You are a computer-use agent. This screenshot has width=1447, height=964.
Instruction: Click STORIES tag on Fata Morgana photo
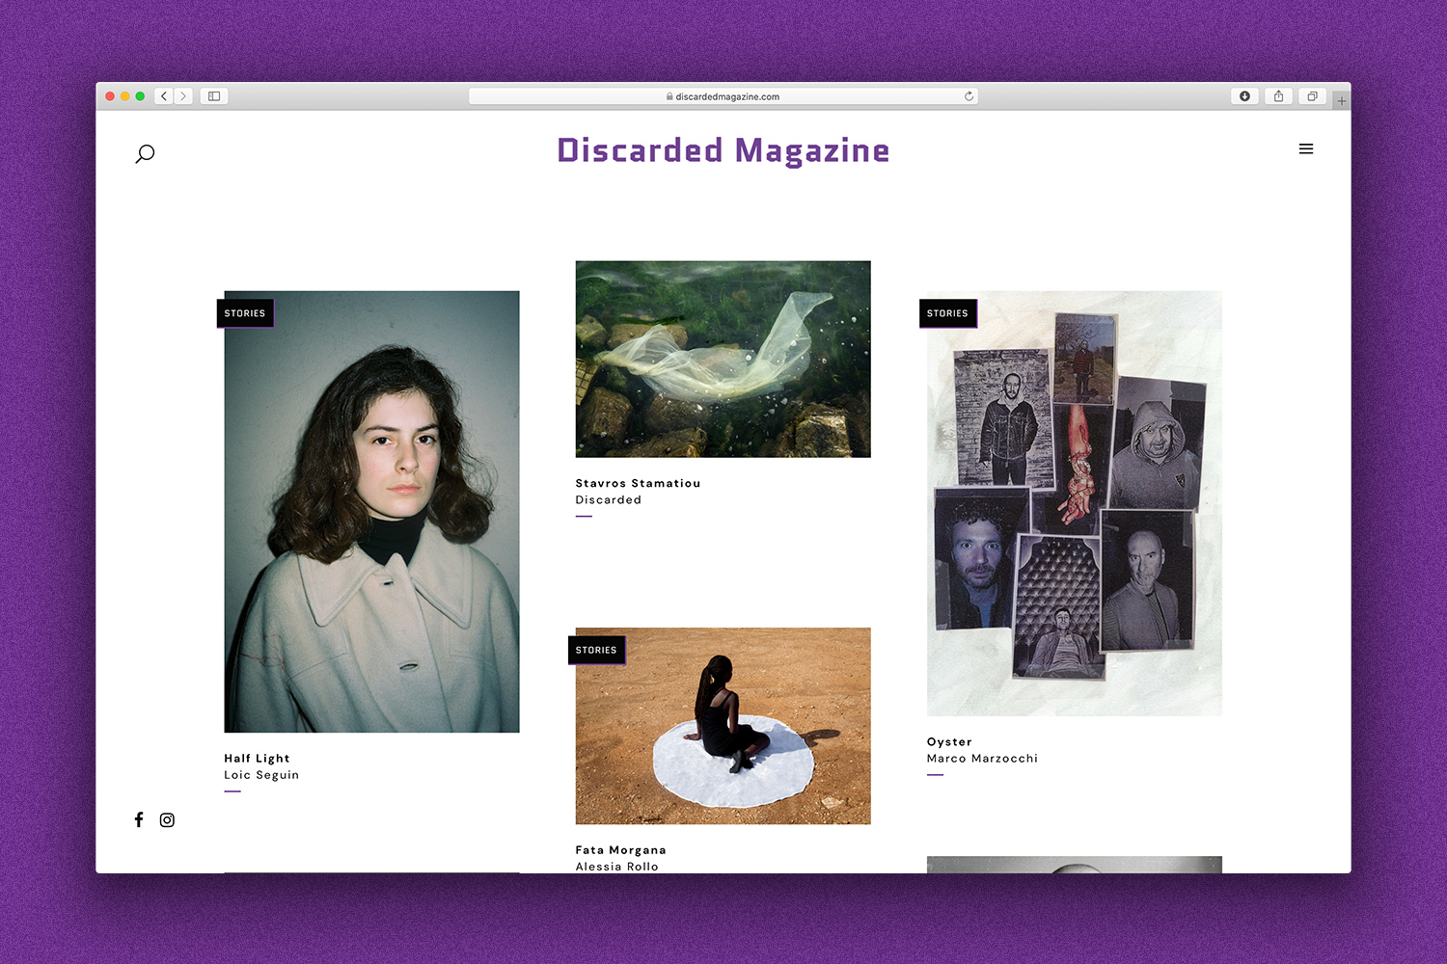[596, 650]
